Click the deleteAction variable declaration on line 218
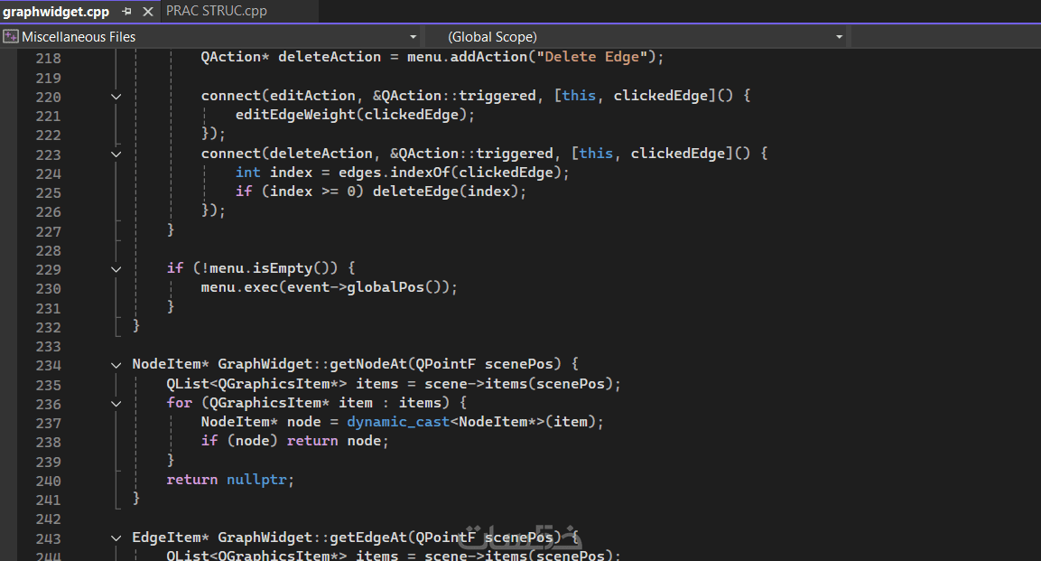Viewport: 1041px width, 561px height. click(x=330, y=57)
